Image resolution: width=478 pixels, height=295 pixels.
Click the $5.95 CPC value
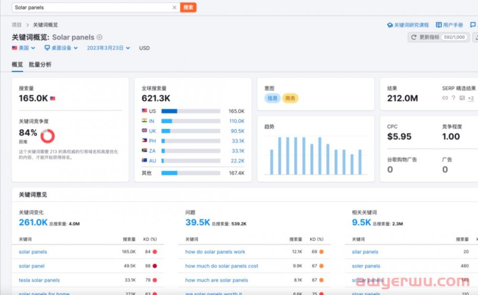399,137
